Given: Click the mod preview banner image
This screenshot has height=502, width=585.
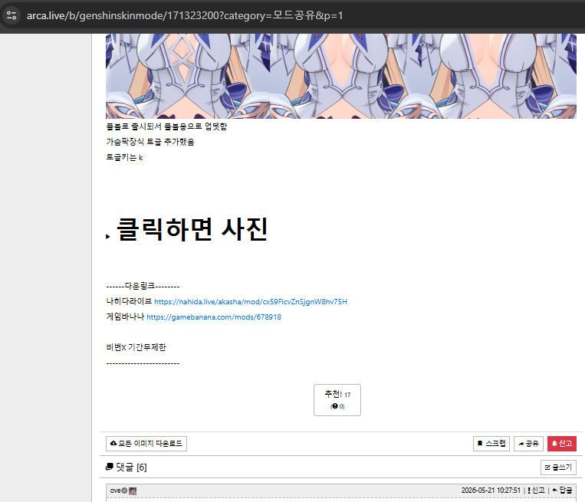Looking at the screenshot, I should (x=341, y=76).
